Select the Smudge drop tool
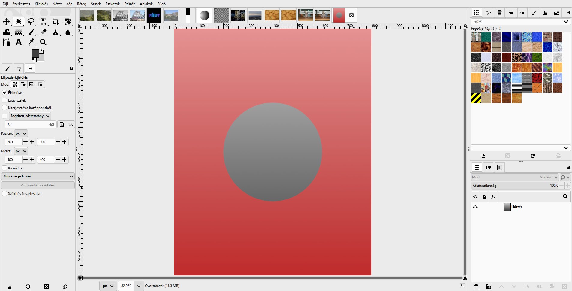The width and height of the screenshot is (572, 291). [68, 32]
